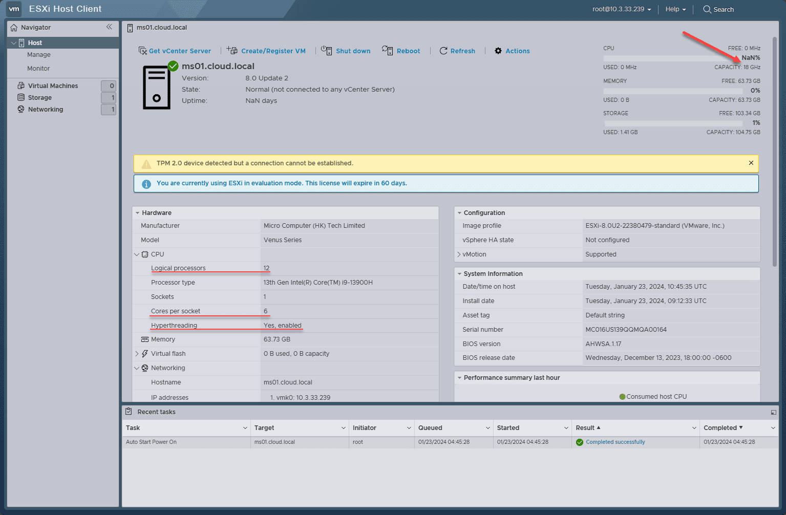Click the Storage icon in Navigator
786x515 pixels.
coord(21,97)
